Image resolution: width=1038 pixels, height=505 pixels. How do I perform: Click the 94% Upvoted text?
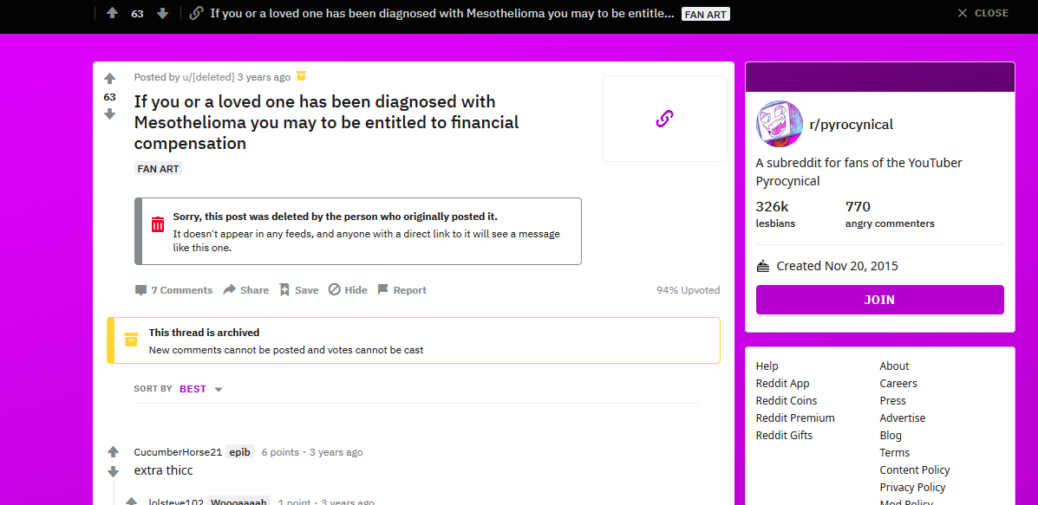pos(688,290)
